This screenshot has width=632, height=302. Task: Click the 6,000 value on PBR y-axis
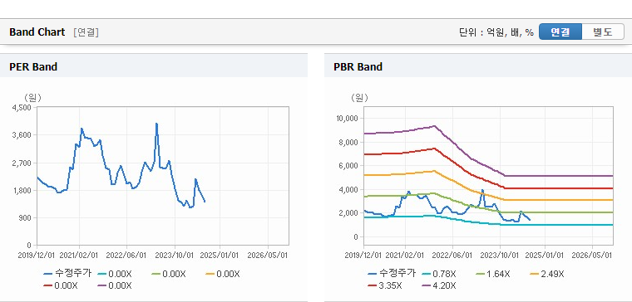[x=348, y=166]
